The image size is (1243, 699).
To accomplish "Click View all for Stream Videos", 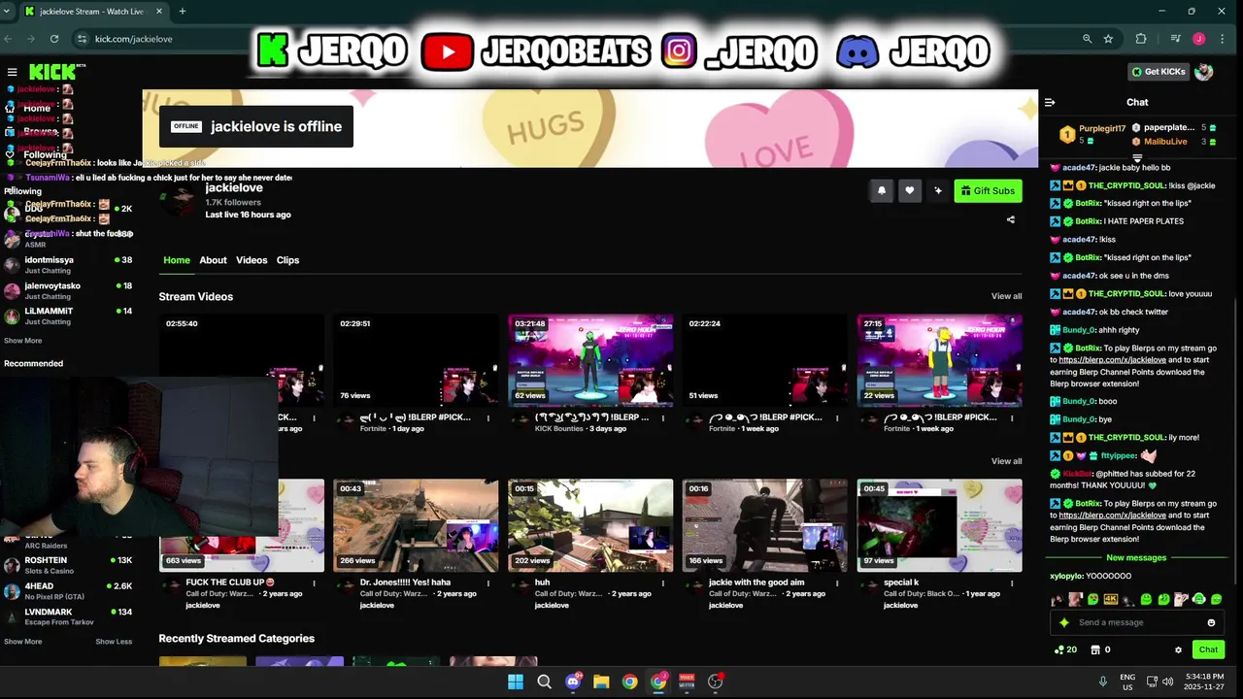I will click(1006, 296).
